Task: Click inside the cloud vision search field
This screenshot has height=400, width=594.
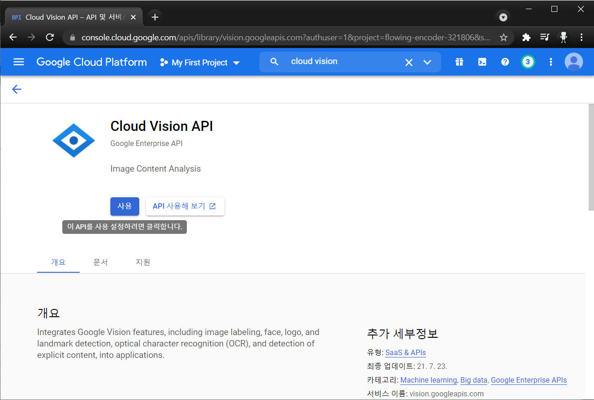Action: click(x=339, y=62)
